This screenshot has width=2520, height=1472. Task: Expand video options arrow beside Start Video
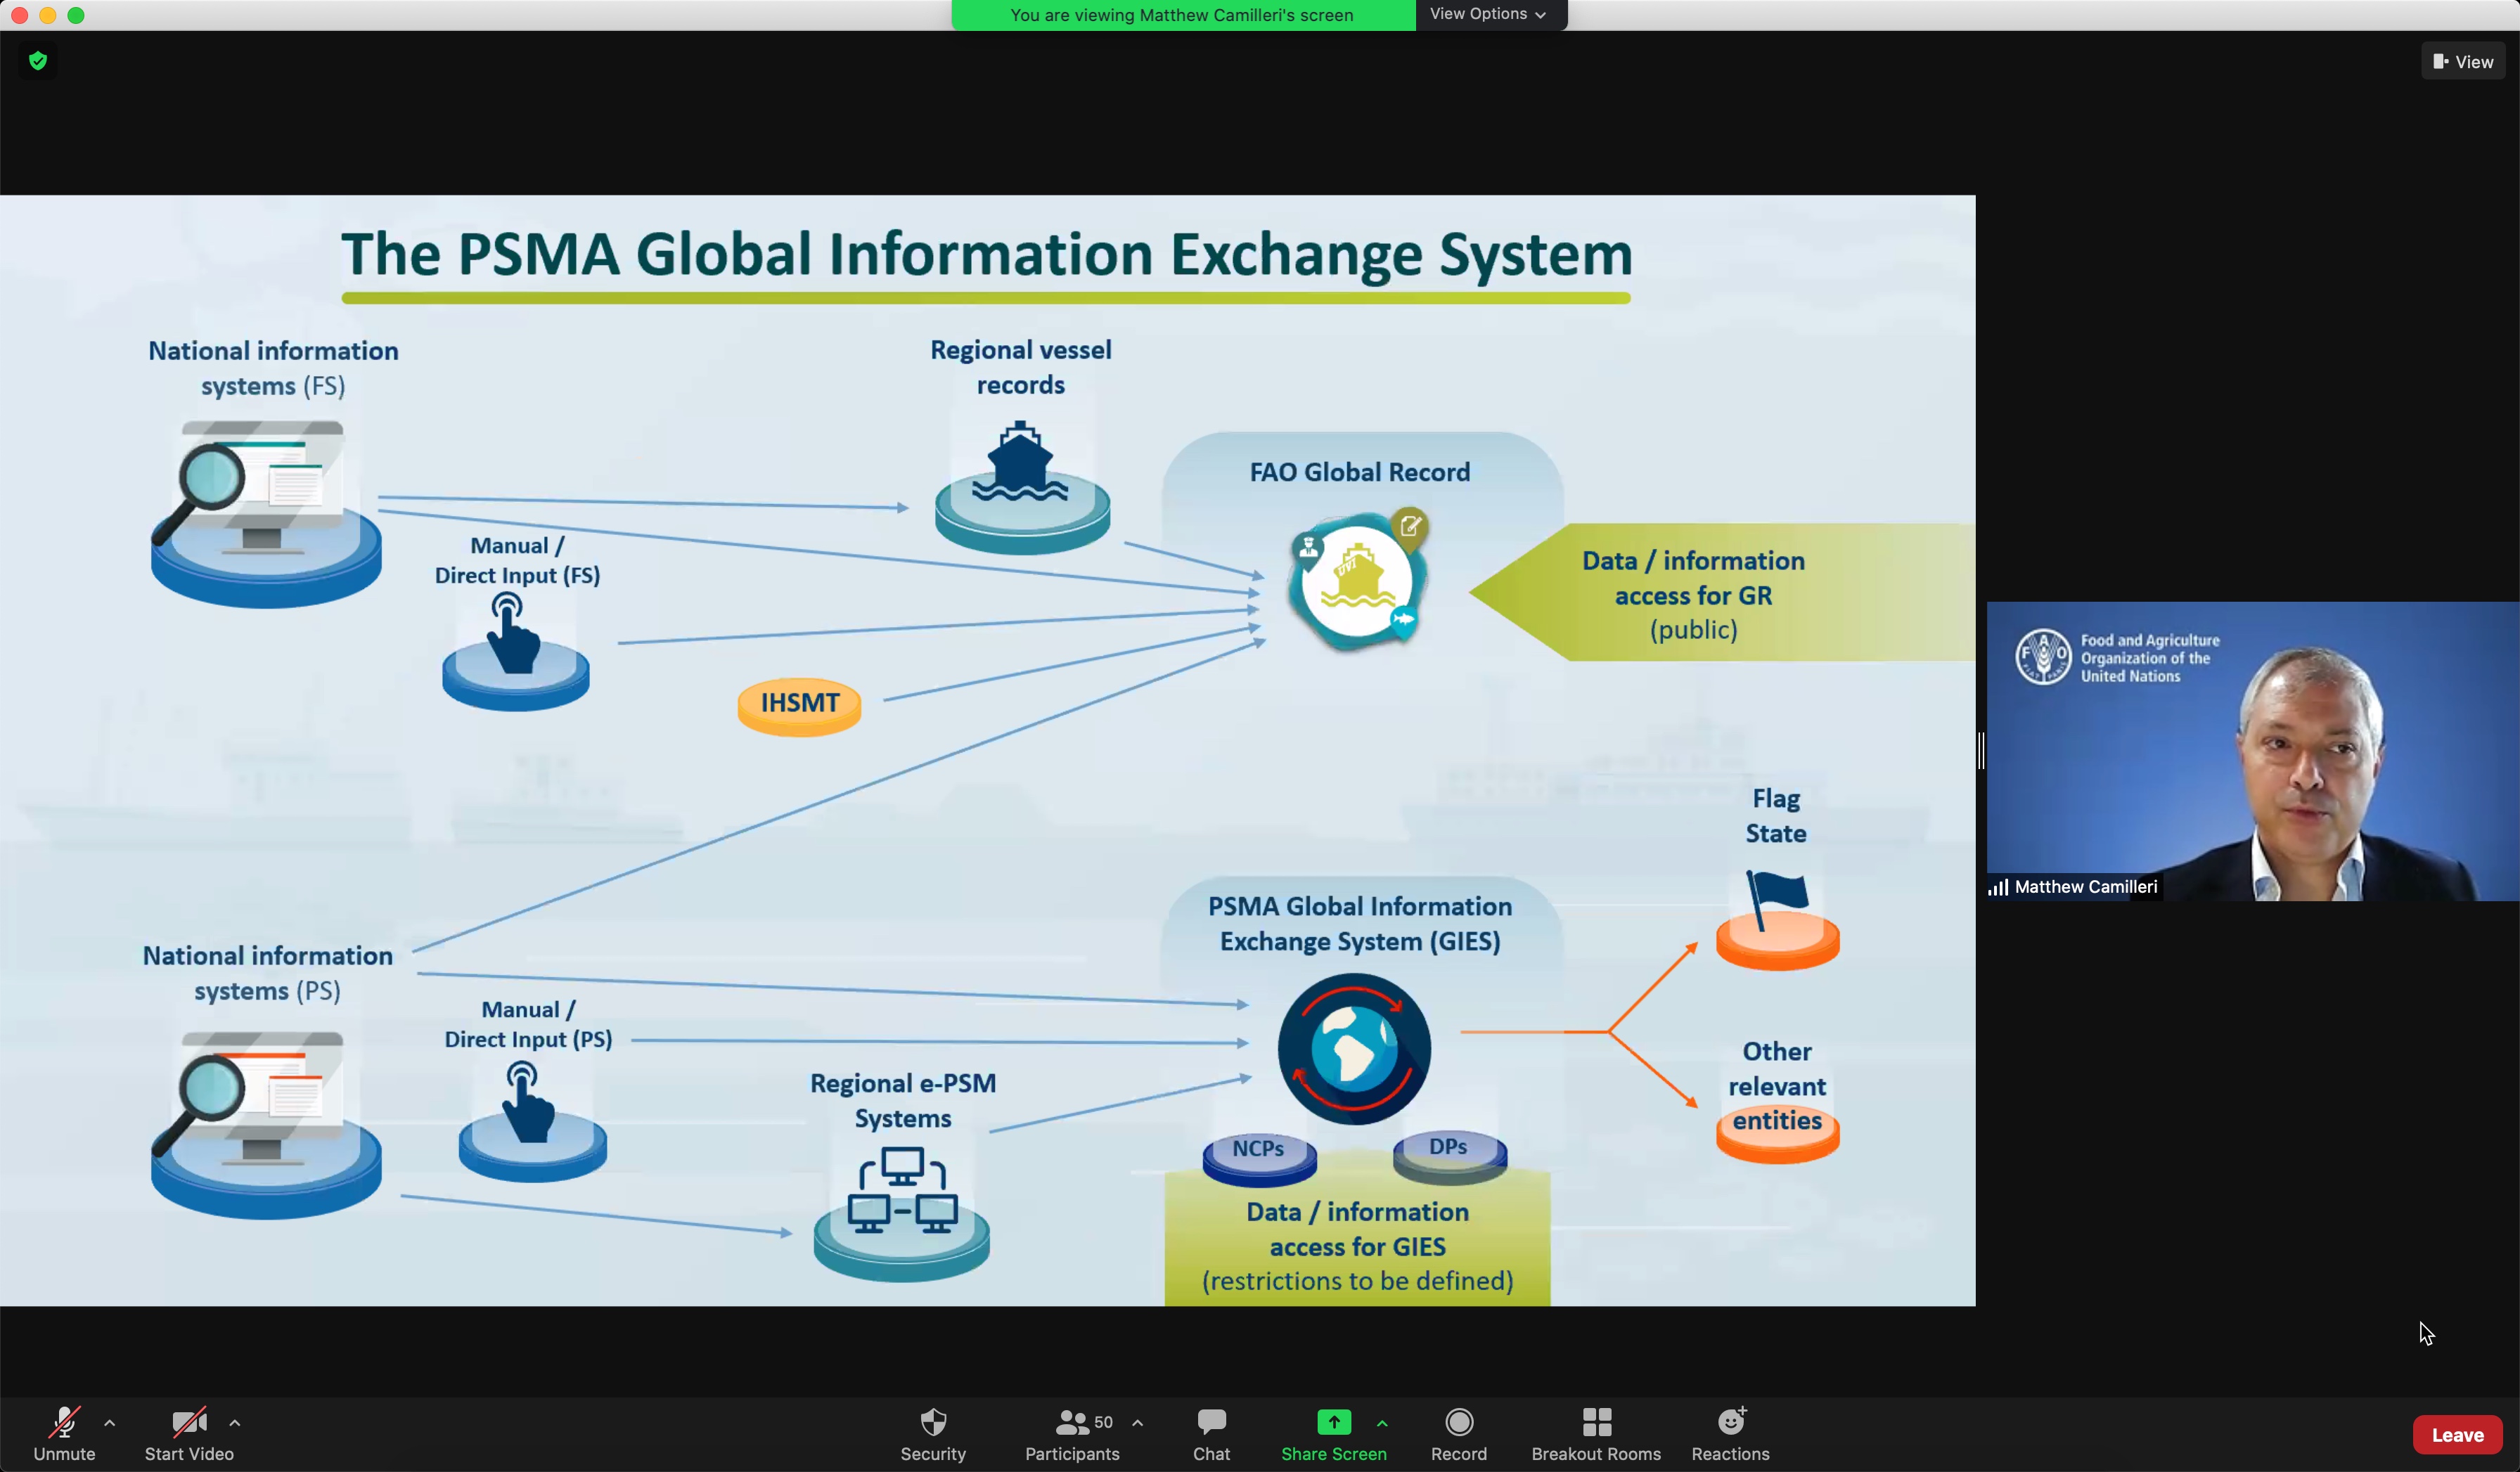pos(235,1422)
